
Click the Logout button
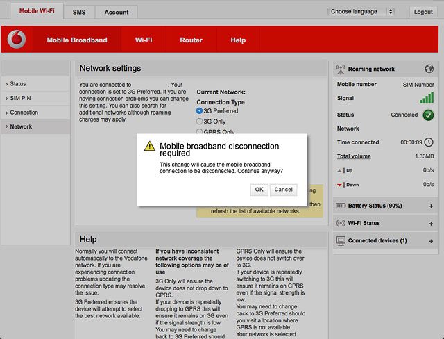tap(423, 12)
